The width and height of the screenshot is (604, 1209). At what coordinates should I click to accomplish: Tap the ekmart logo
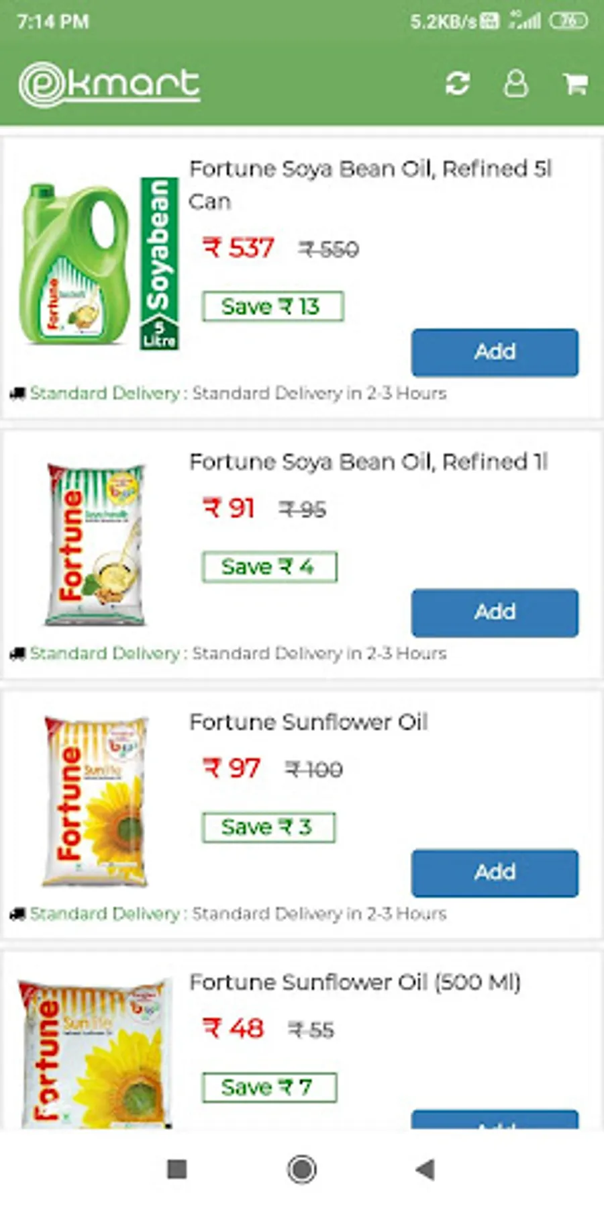[x=109, y=85]
